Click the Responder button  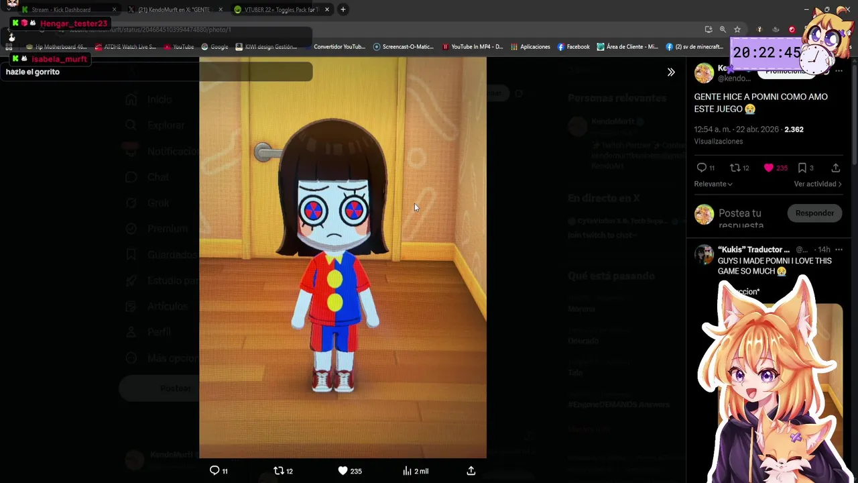pyautogui.click(x=814, y=213)
